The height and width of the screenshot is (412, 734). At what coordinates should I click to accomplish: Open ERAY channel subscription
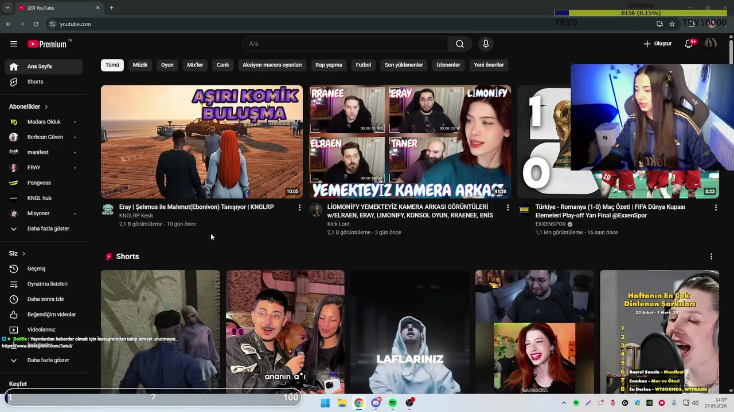click(44, 168)
